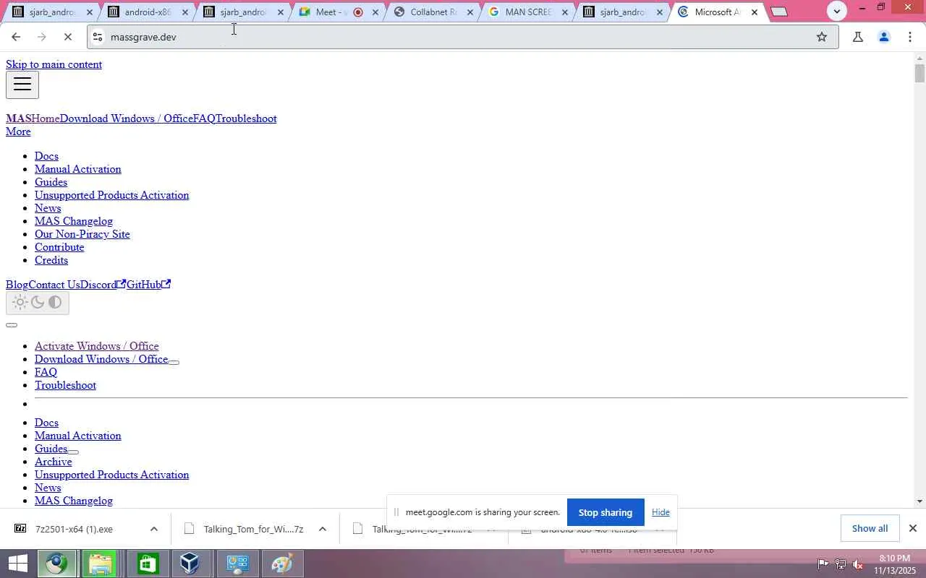Expand the Guides submenu toggle

pos(73,452)
